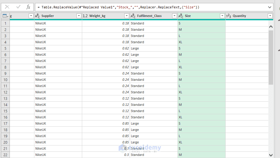The image size is (280, 158).
Task: Click the Standard cell in row 4
Action: click(154, 42)
